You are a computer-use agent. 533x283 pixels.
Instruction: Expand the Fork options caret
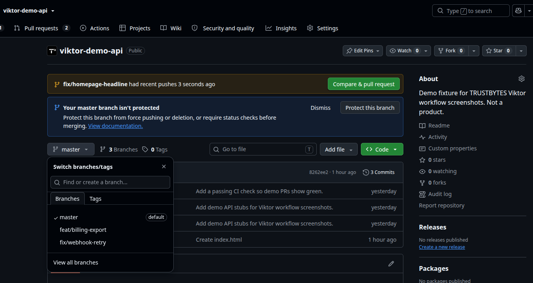(474, 51)
